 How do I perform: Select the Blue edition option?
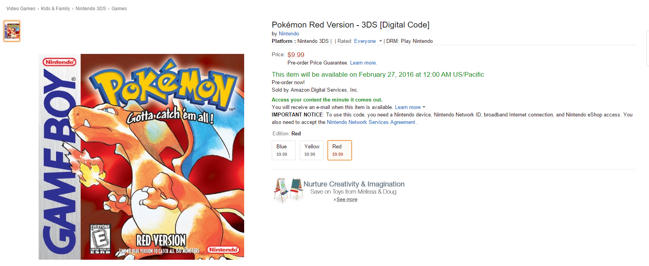pyautogui.click(x=284, y=150)
